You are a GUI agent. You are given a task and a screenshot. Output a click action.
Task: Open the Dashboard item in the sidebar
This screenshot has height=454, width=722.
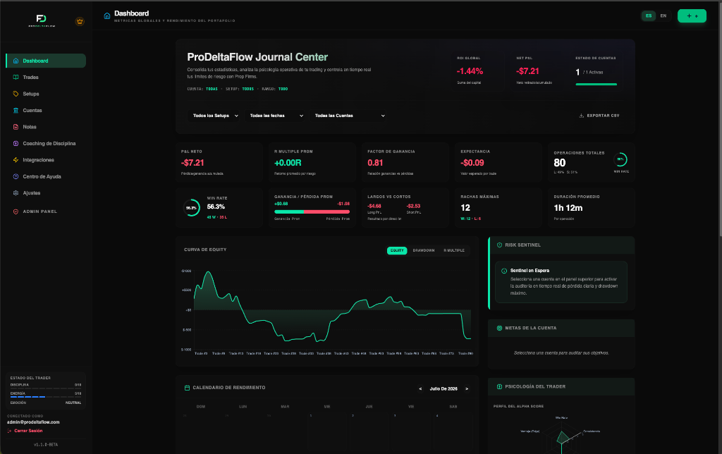(46, 61)
